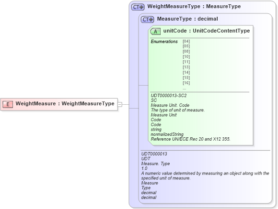Click the ellipsis below enumeration [16]
The image size is (278, 209).
(x=185, y=88)
